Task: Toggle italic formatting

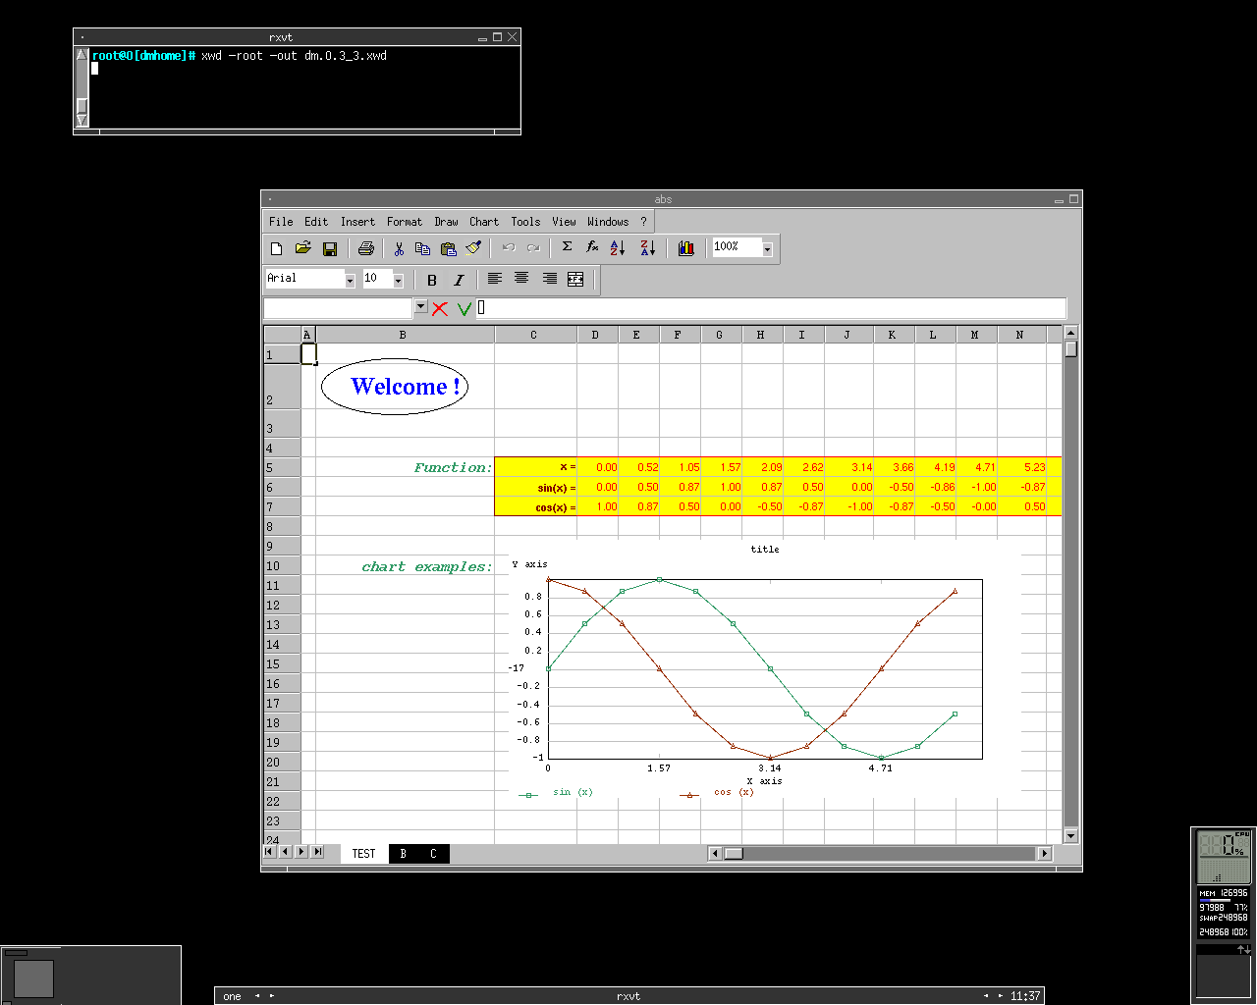Action: (459, 280)
